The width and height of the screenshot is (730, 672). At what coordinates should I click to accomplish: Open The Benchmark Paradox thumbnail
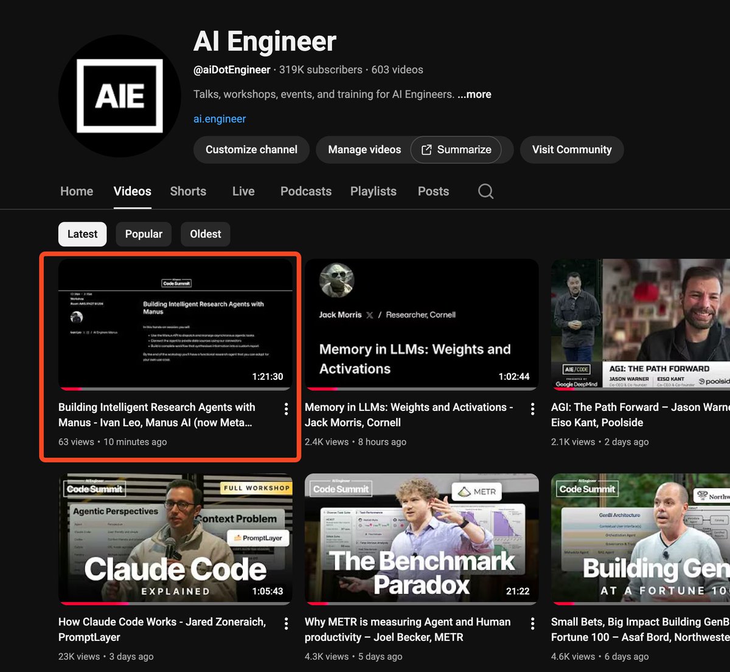[x=422, y=539]
